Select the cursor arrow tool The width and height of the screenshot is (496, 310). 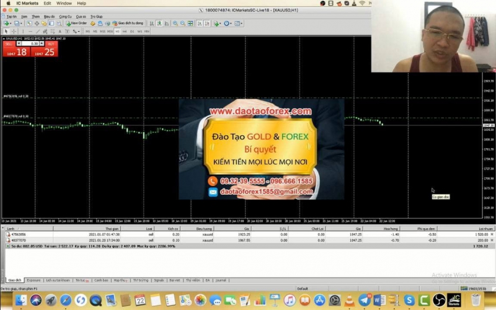point(6,32)
